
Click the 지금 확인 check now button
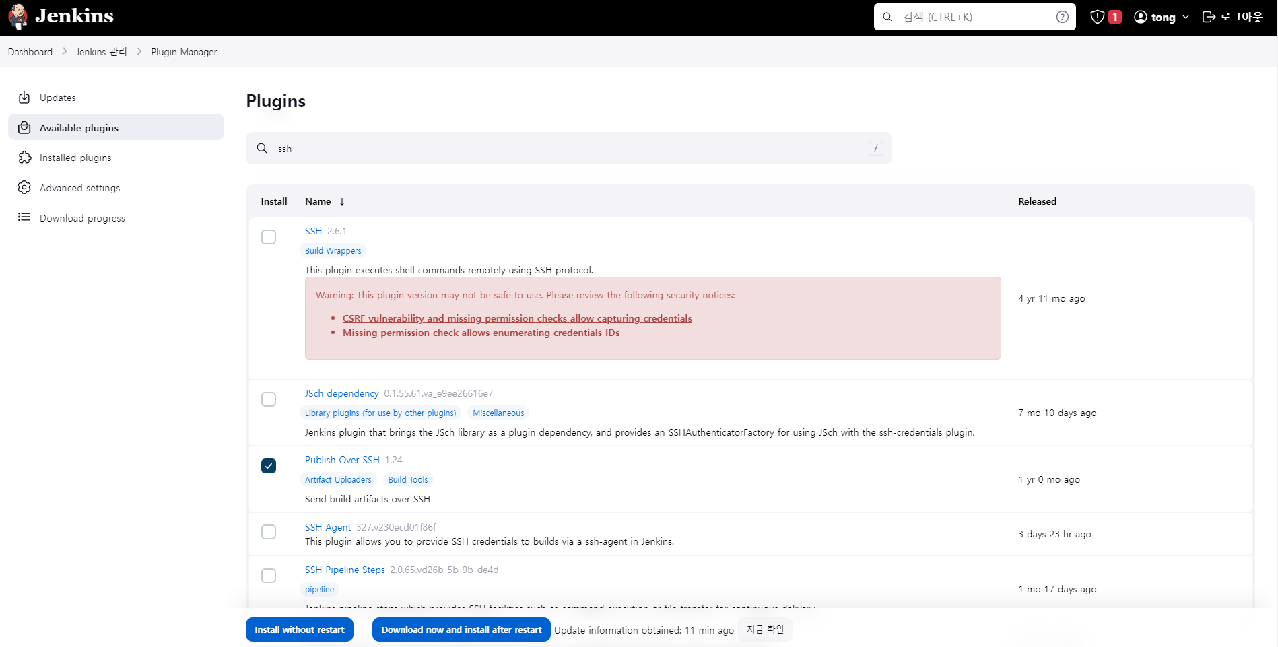click(x=766, y=629)
